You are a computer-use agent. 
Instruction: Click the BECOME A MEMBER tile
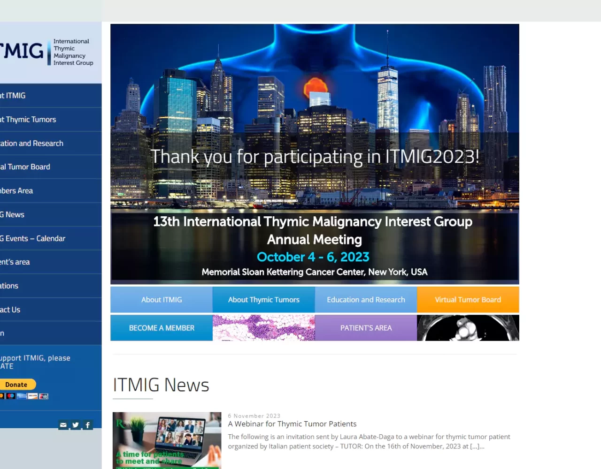click(162, 328)
